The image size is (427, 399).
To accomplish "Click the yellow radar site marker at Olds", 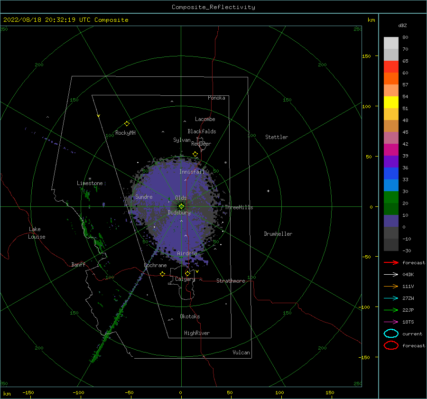I will point(181,206).
